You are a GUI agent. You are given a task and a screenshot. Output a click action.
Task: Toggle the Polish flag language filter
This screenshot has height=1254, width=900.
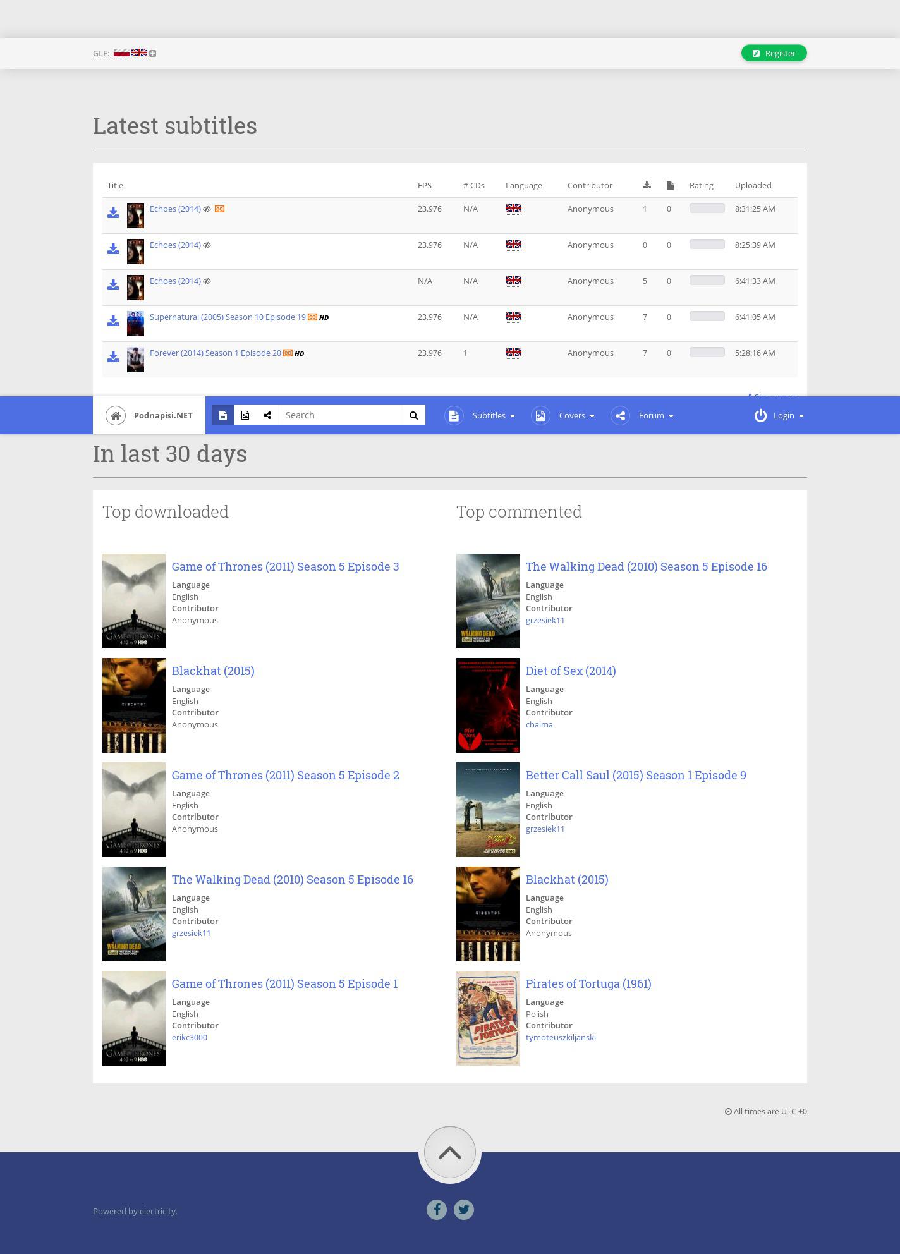click(121, 53)
